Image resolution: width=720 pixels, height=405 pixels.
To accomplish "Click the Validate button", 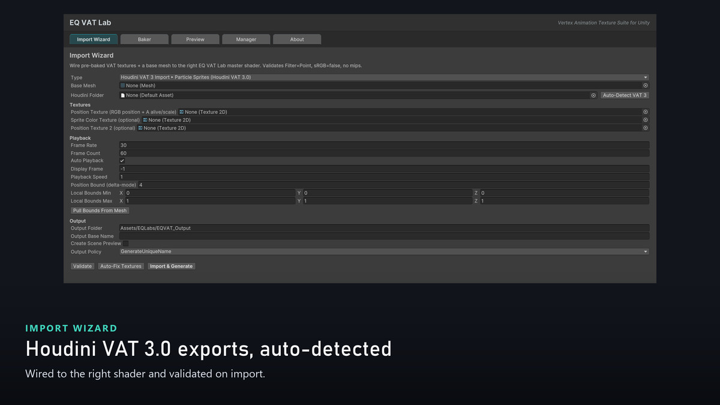I will click(x=82, y=266).
